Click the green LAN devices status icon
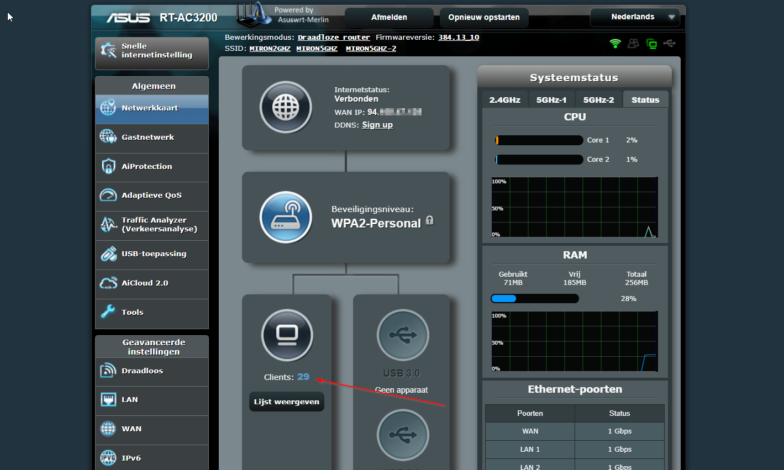 coord(651,44)
